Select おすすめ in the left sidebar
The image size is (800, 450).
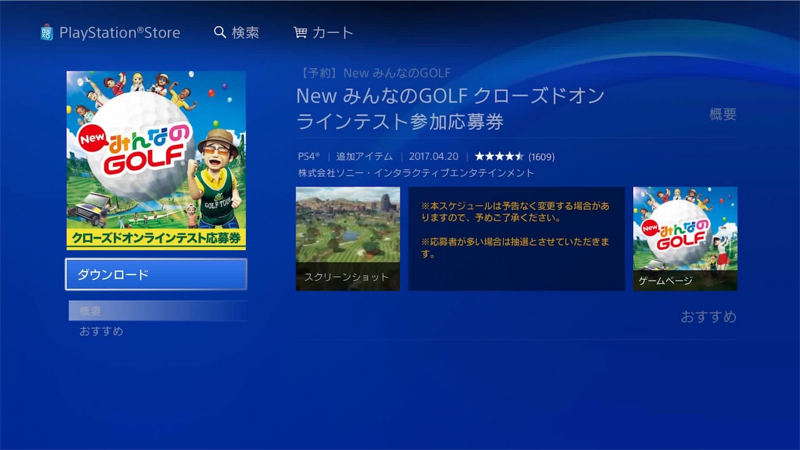(x=101, y=331)
